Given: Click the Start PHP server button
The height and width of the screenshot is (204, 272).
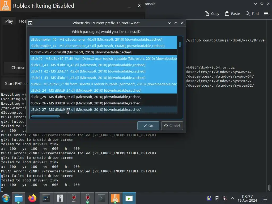Looking at the screenshot, I should 14,84.
